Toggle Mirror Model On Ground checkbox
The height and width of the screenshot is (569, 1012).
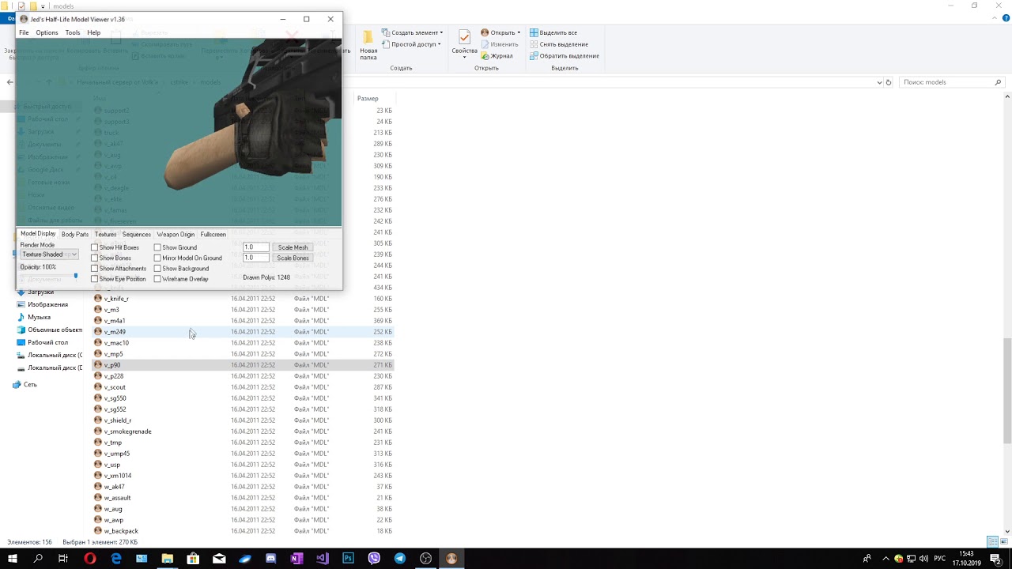[x=157, y=258]
